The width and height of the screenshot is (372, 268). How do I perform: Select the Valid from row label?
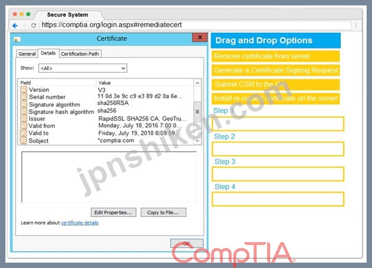coord(42,126)
